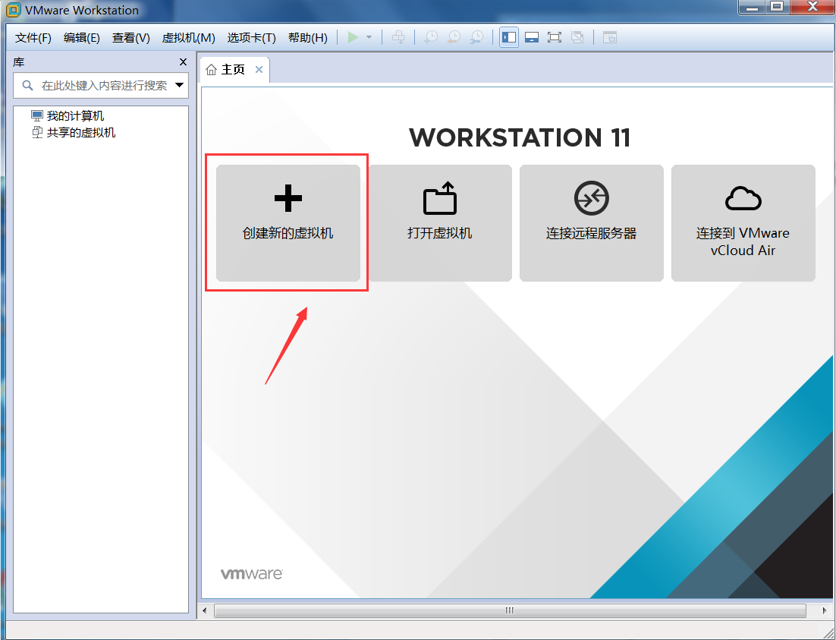Click the horizontal scrollbar thumb
Image resolution: width=836 pixels, height=640 pixels.
(x=510, y=610)
